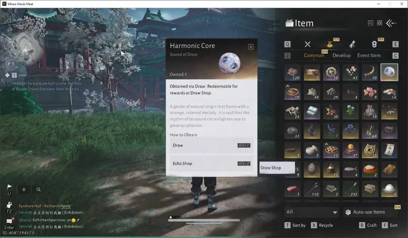Click the Sort button labeled F

coord(390,225)
